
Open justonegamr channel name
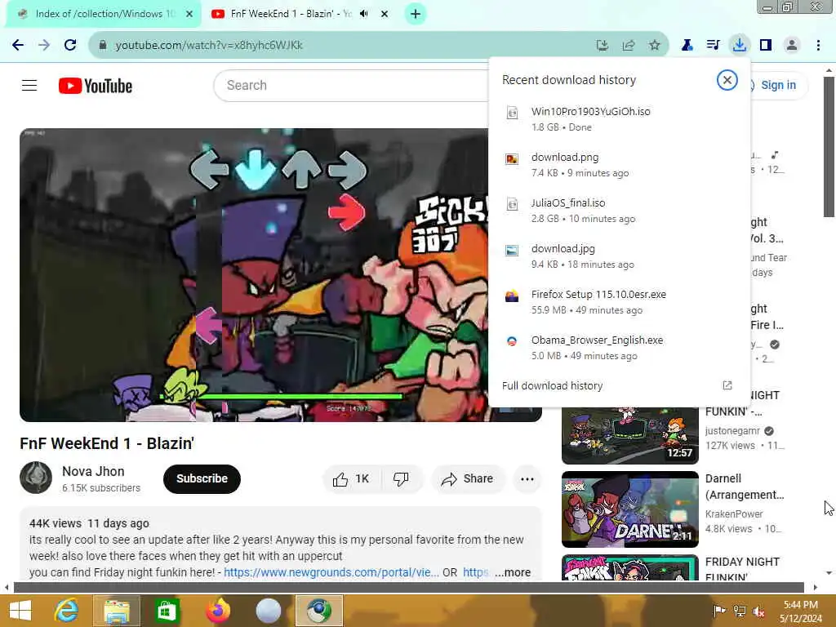coord(732,431)
